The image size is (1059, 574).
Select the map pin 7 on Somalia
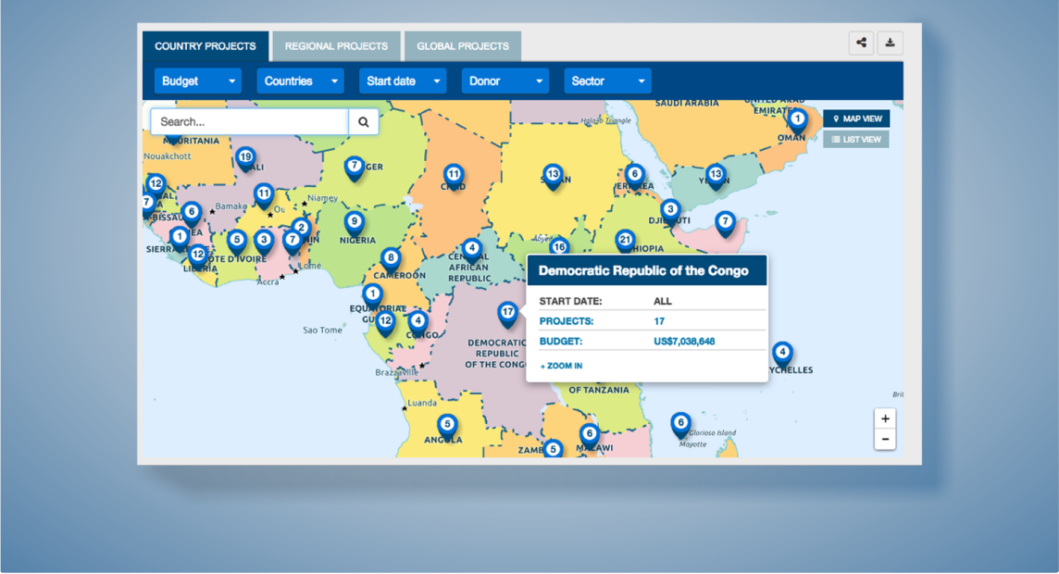[x=726, y=223]
